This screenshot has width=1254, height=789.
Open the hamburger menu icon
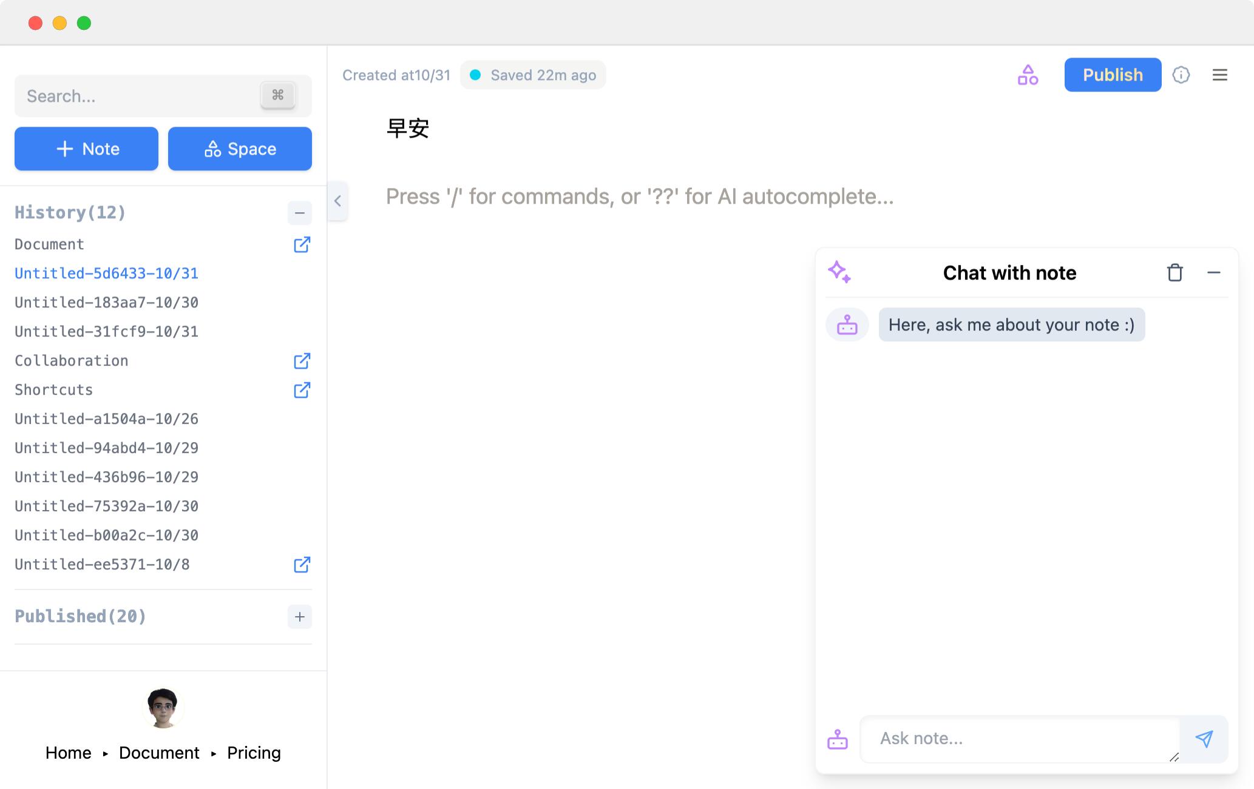pyautogui.click(x=1219, y=75)
